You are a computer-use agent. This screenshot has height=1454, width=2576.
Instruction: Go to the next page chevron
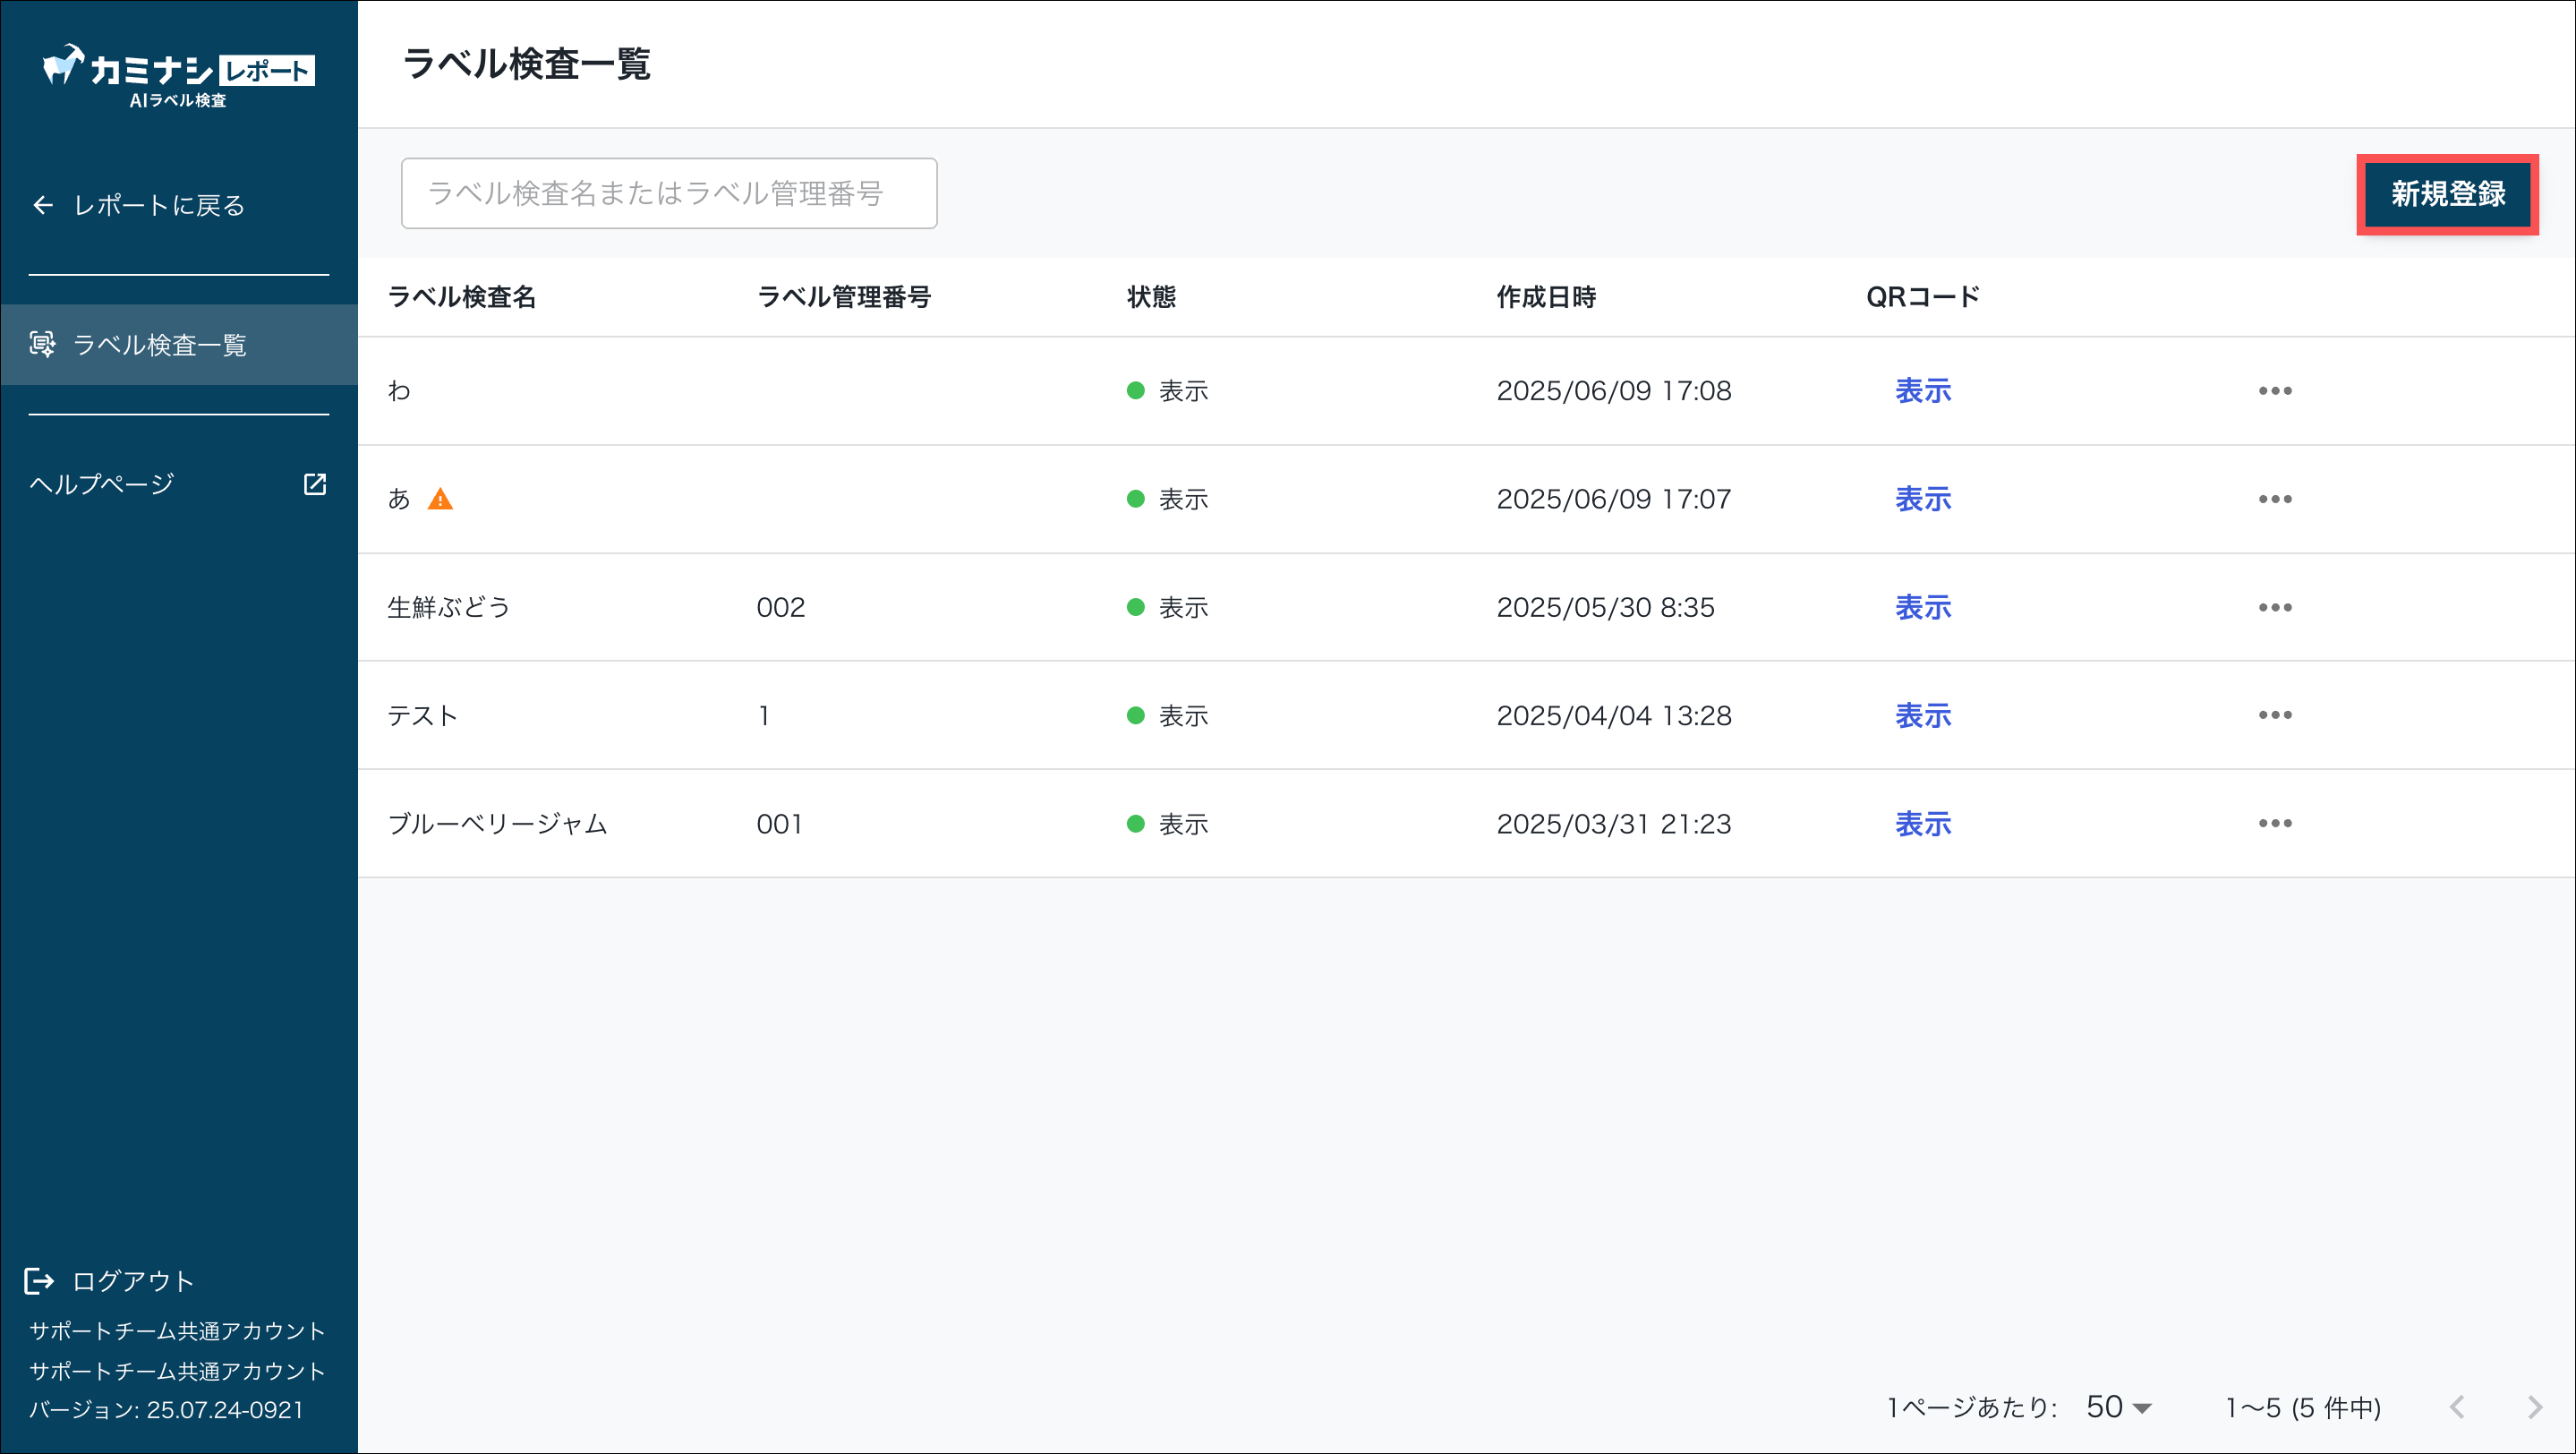point(2534,1407)
